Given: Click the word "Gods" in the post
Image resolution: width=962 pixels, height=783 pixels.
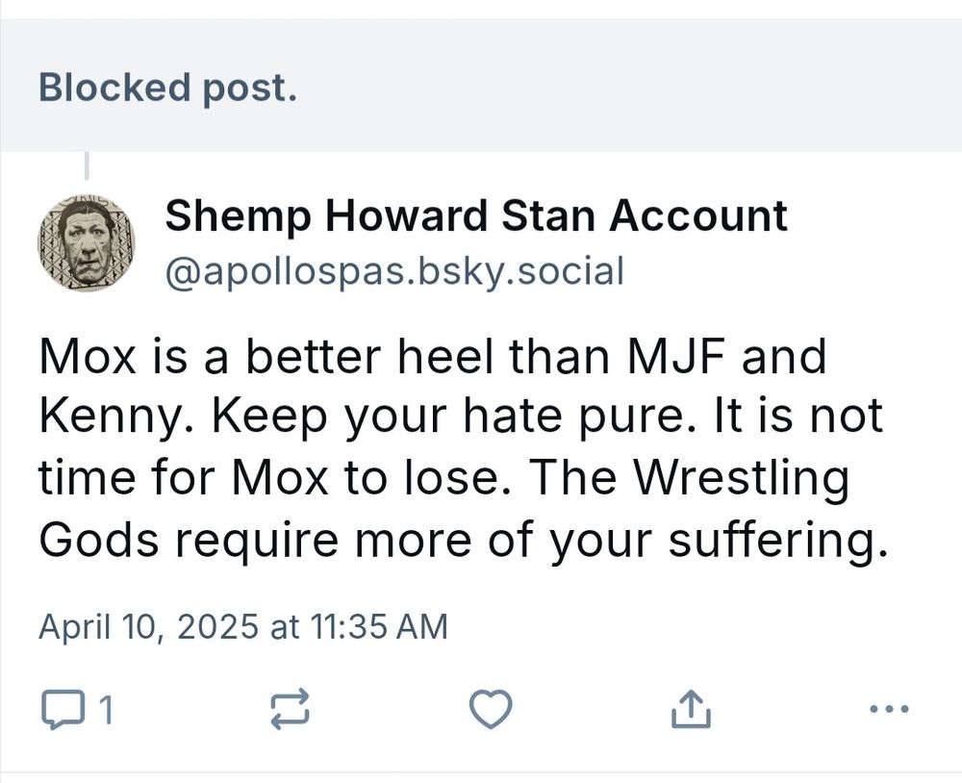Looking at the screenshot, I should coord(97,543).
